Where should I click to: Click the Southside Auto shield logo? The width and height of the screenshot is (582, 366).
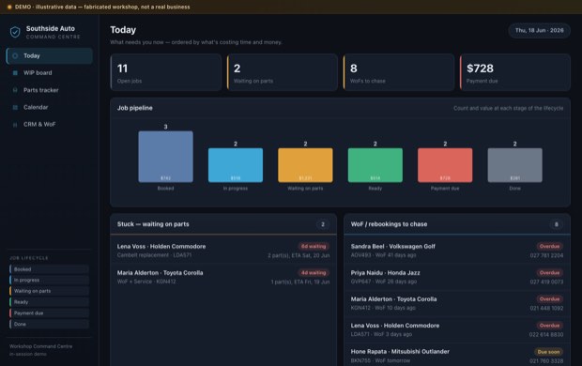pyautogui.click(x=15, y=32)
